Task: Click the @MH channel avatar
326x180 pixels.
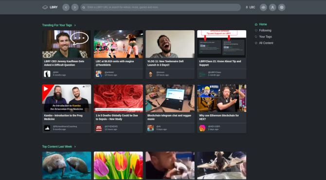Action: pyautogui.click(x=47, y=74)
